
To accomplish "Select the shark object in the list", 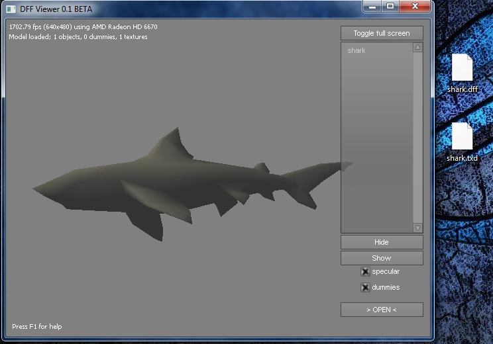I will (356, 50).
